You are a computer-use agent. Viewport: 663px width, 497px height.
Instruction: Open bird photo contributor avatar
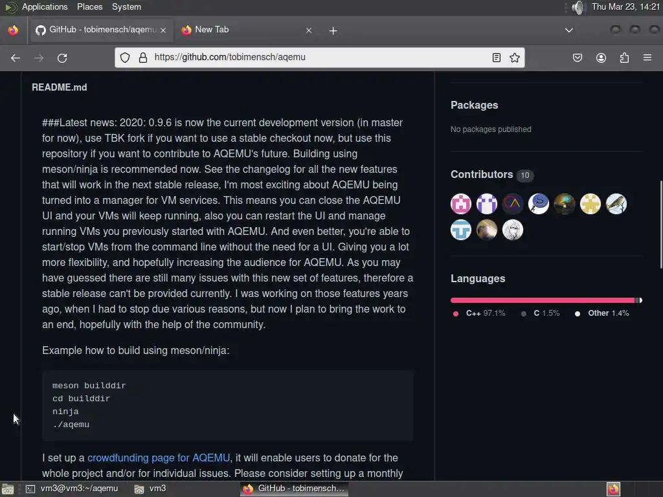point(616,204)
